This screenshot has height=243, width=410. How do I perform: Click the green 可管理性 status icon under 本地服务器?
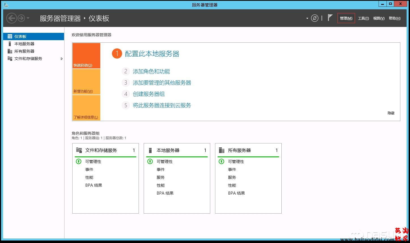coord(150,162)
